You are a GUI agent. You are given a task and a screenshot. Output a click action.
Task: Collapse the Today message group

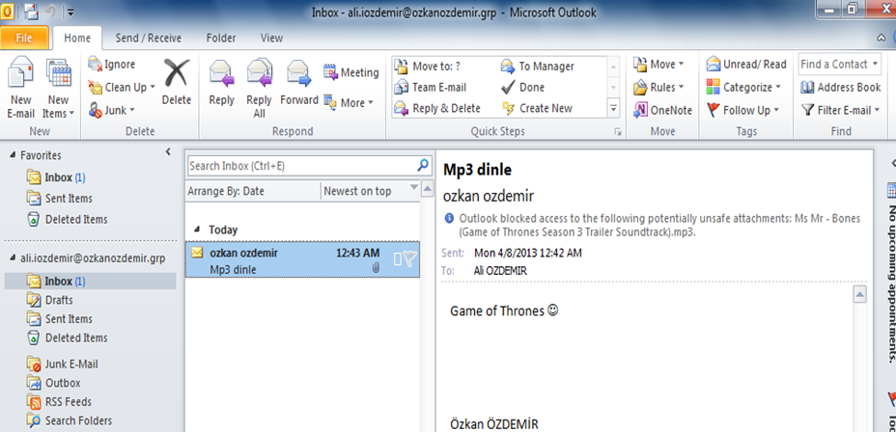[197, 229]
